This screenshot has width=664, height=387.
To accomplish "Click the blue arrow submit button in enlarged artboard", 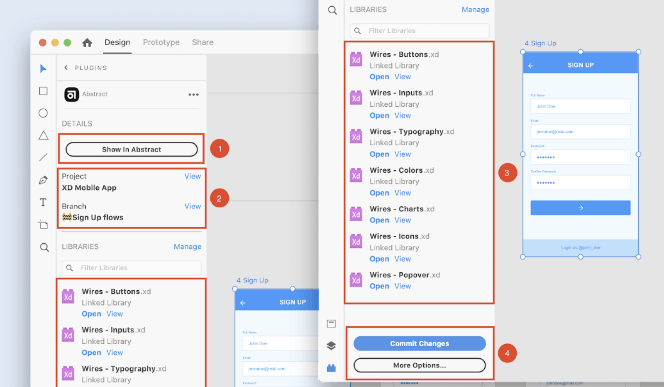I will point(581,208).
